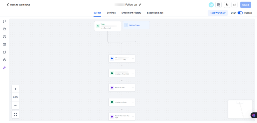Switch to the Settings tab
Viewport: 257px width, 123px height.
tap(111, 13)
